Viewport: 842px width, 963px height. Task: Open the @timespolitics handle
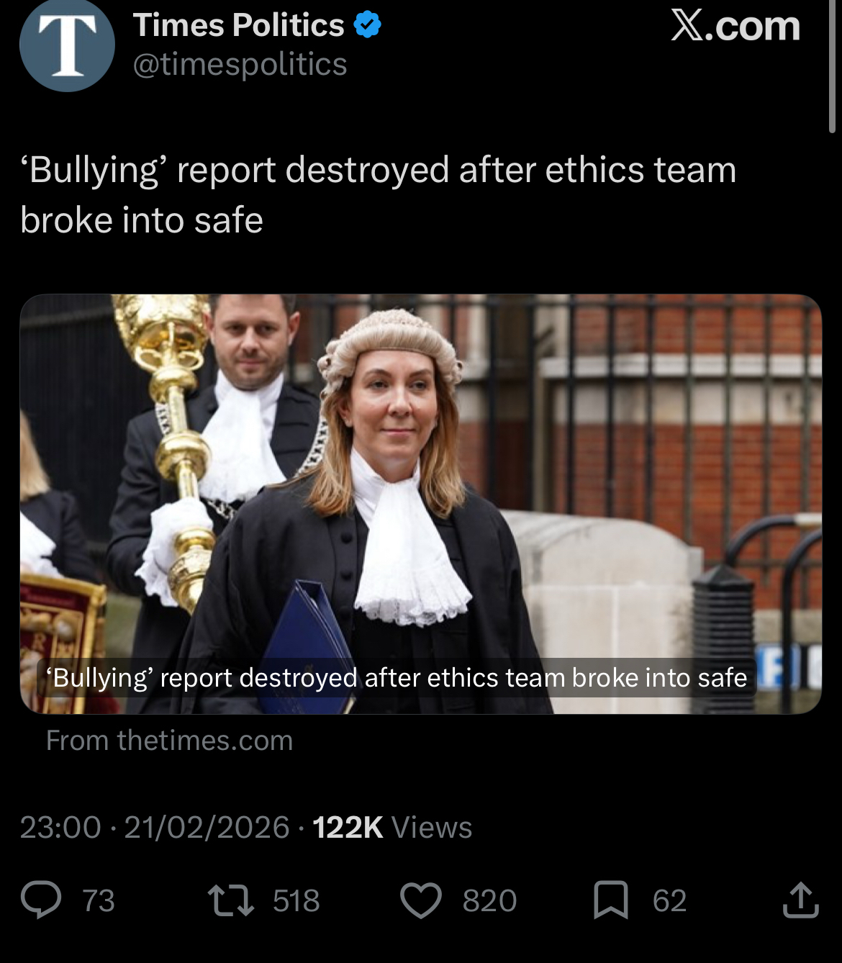[x=240, y=65]
